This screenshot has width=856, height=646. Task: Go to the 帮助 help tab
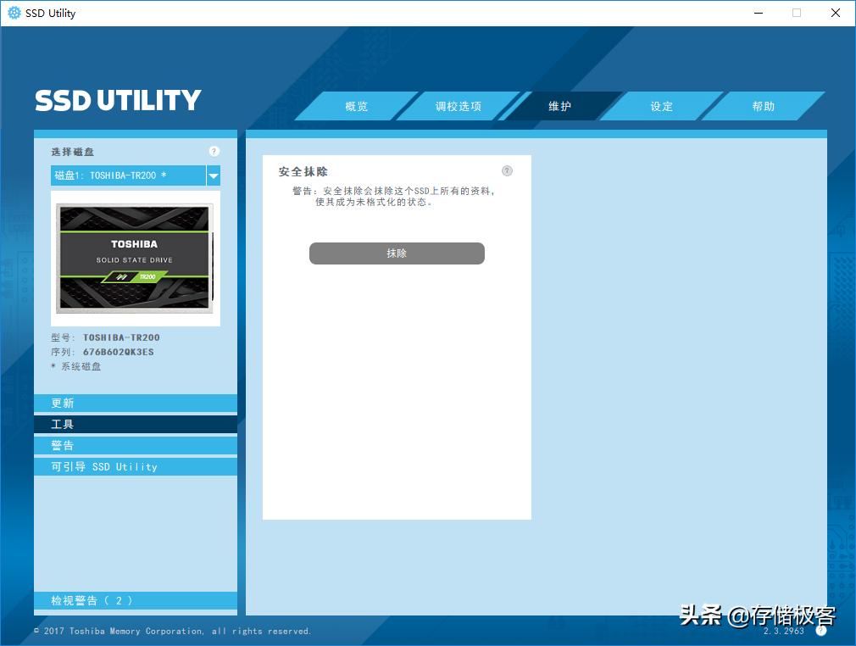click(x=763, y=106)
